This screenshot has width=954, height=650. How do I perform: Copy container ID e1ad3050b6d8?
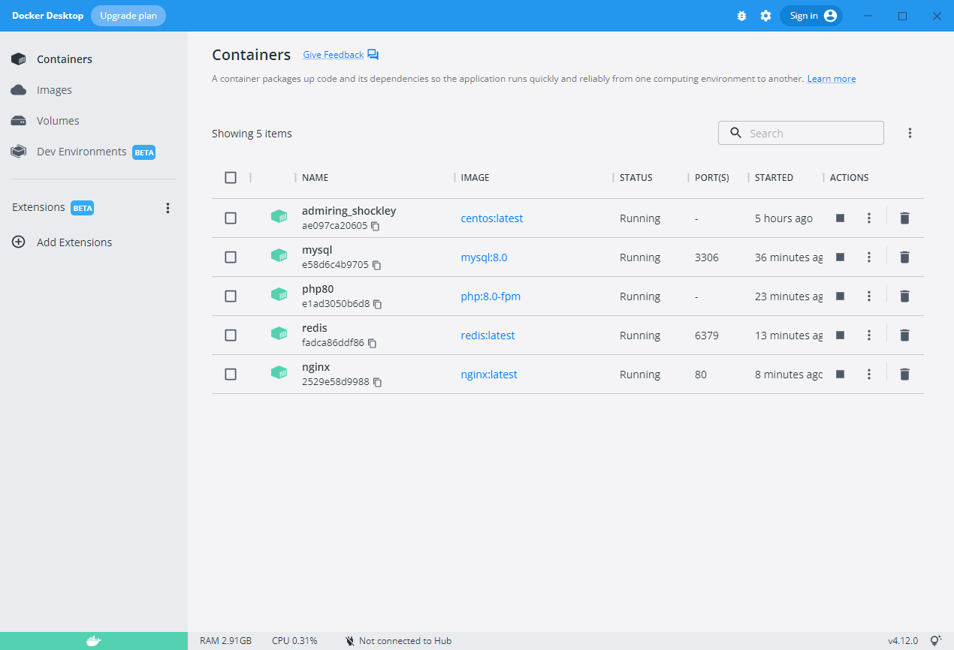(378, 304)
